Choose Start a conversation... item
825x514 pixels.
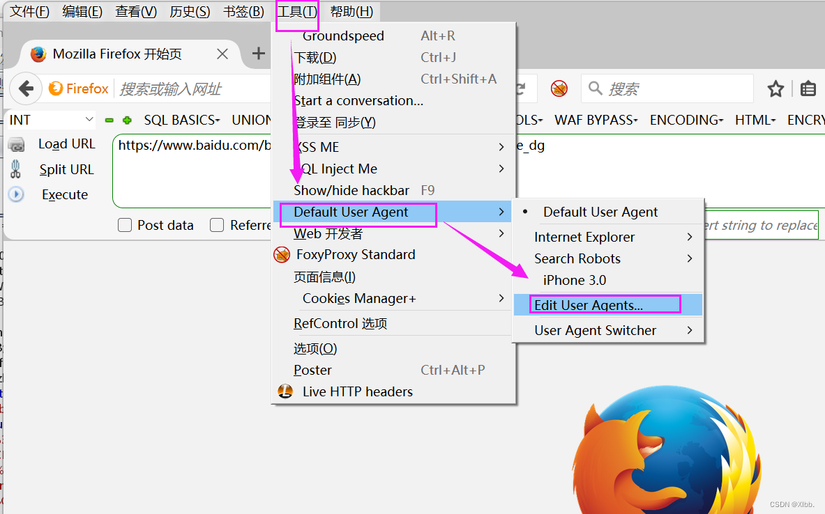393,100
